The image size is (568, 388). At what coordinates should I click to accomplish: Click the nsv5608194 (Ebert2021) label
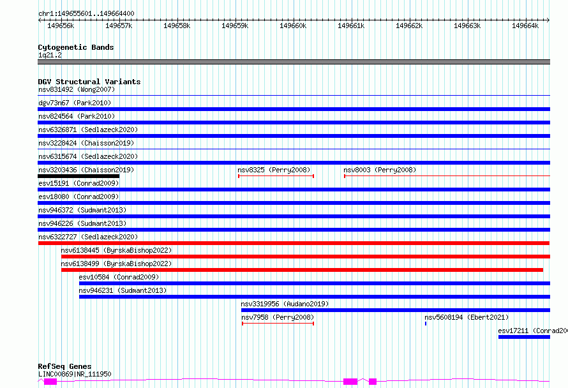pyautogui.click(x=467, y=317)
